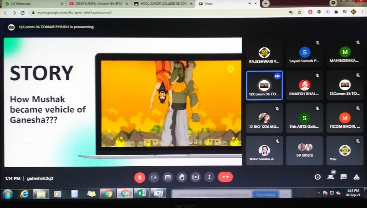Open the 69 others participant tile
367x208 pixels.
tap(304, 151)
